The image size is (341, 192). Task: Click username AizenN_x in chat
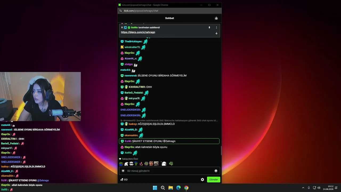(x=131, y=59)
